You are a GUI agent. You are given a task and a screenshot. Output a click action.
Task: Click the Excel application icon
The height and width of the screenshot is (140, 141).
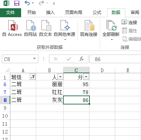(x=6, y=3)
